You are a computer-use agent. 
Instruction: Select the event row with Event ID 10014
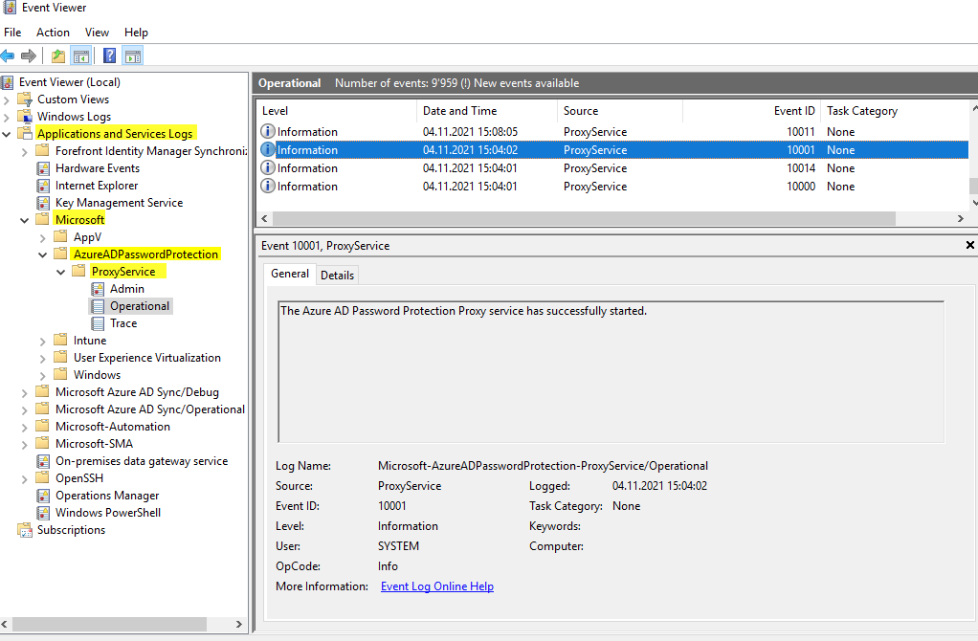click(x=613, y=168)
